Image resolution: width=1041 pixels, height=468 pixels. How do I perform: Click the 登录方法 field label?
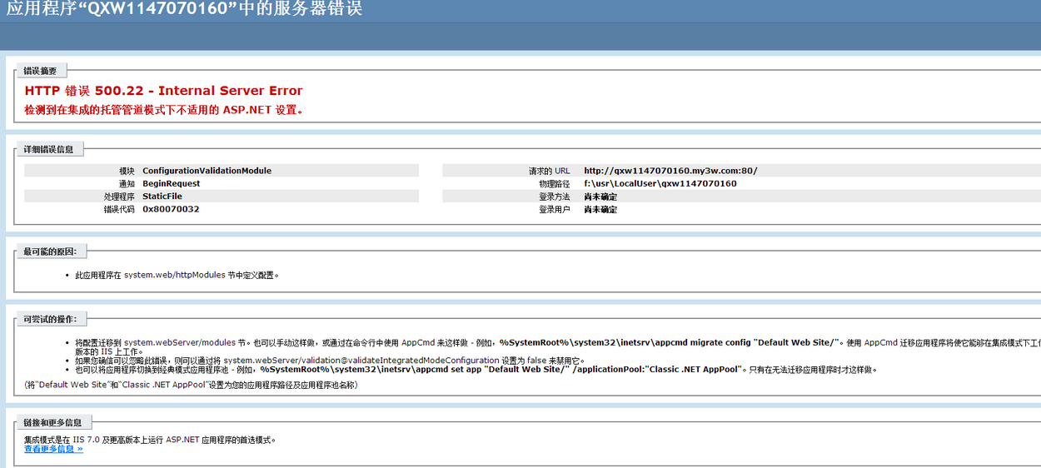(554, 197)
